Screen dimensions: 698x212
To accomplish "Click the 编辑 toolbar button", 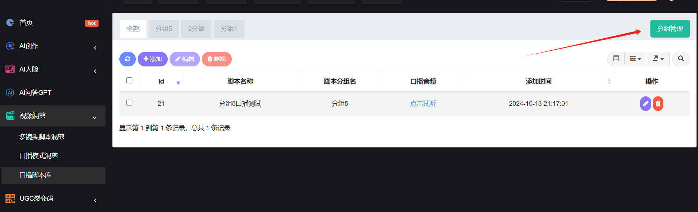I will pyautogui.click(x=185, y=59).
